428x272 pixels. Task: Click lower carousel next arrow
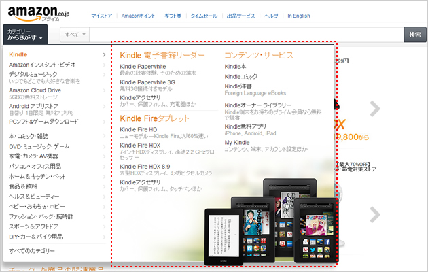pos(375,215)
